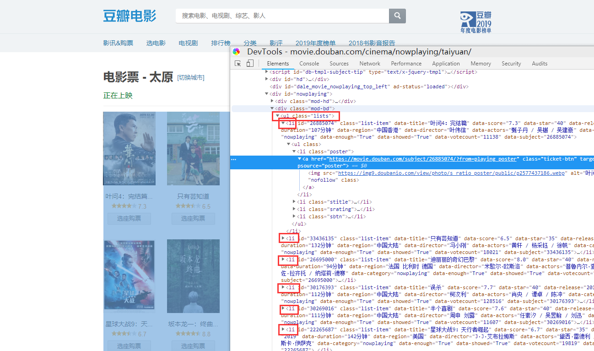
Task: Toggle the device toolbar in DevTools
Action: tap(249, 64)
